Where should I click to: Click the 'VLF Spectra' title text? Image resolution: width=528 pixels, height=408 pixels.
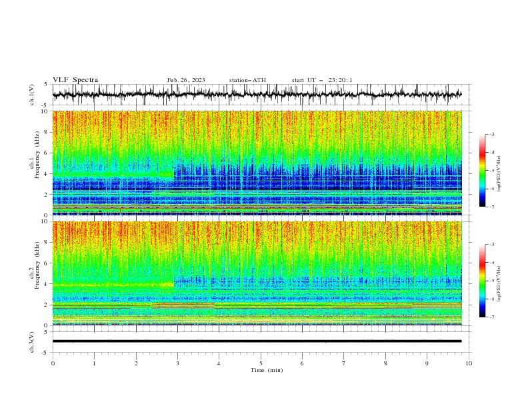(x=75, y=80)
